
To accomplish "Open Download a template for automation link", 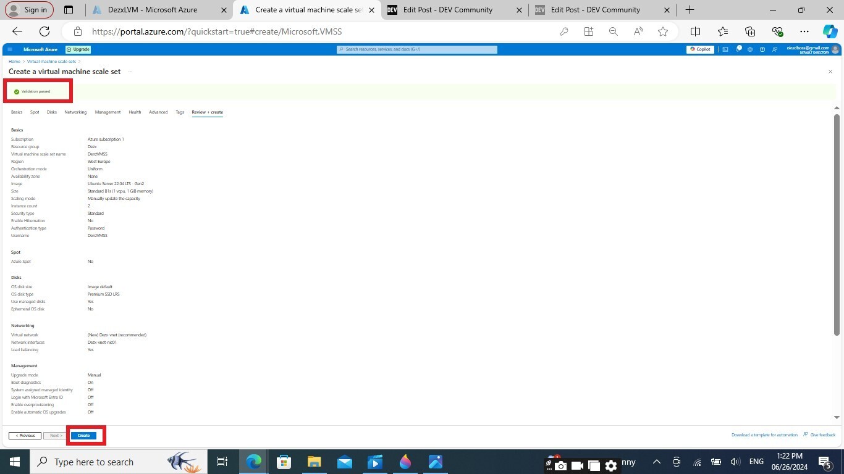I will (764, 435).
